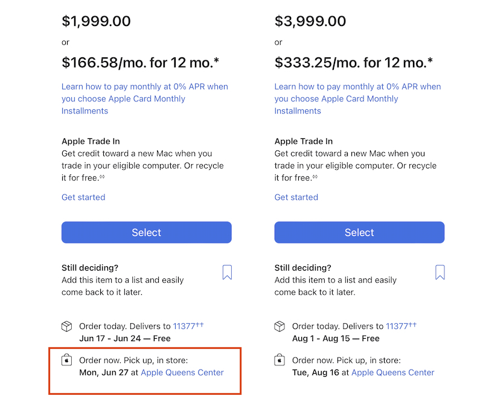Click Get started under the right Apple Trade In
The height and width of the screenshot is (407, 483).
point(296,197)
